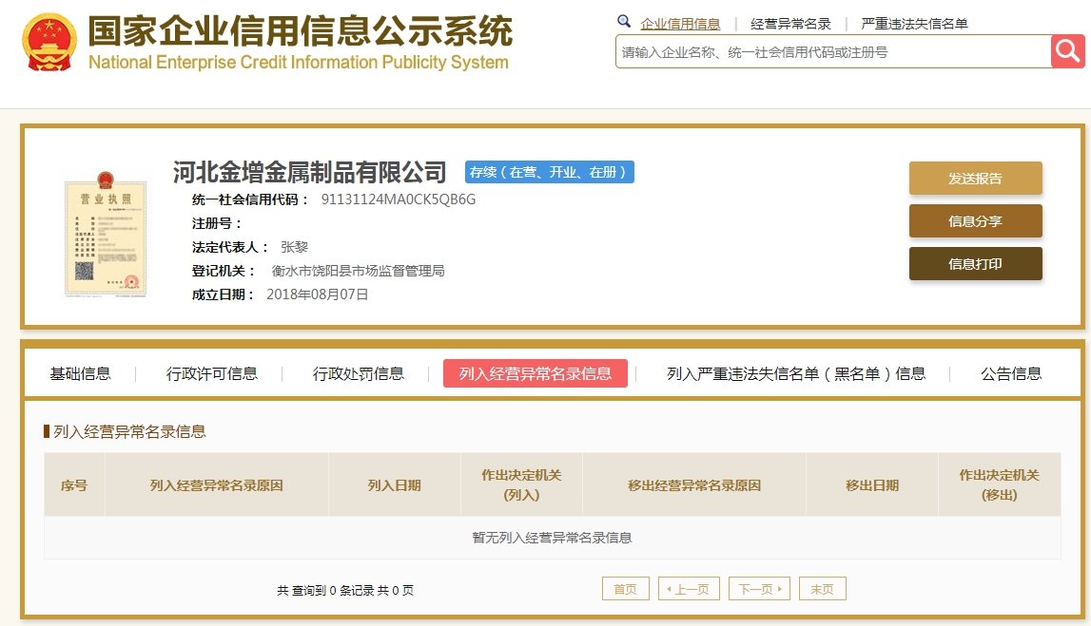Image resolution: width=1091 pixels, height=626 pixels.
Task: Click the 发送报告 button
Action: click(x=976, y=178)
